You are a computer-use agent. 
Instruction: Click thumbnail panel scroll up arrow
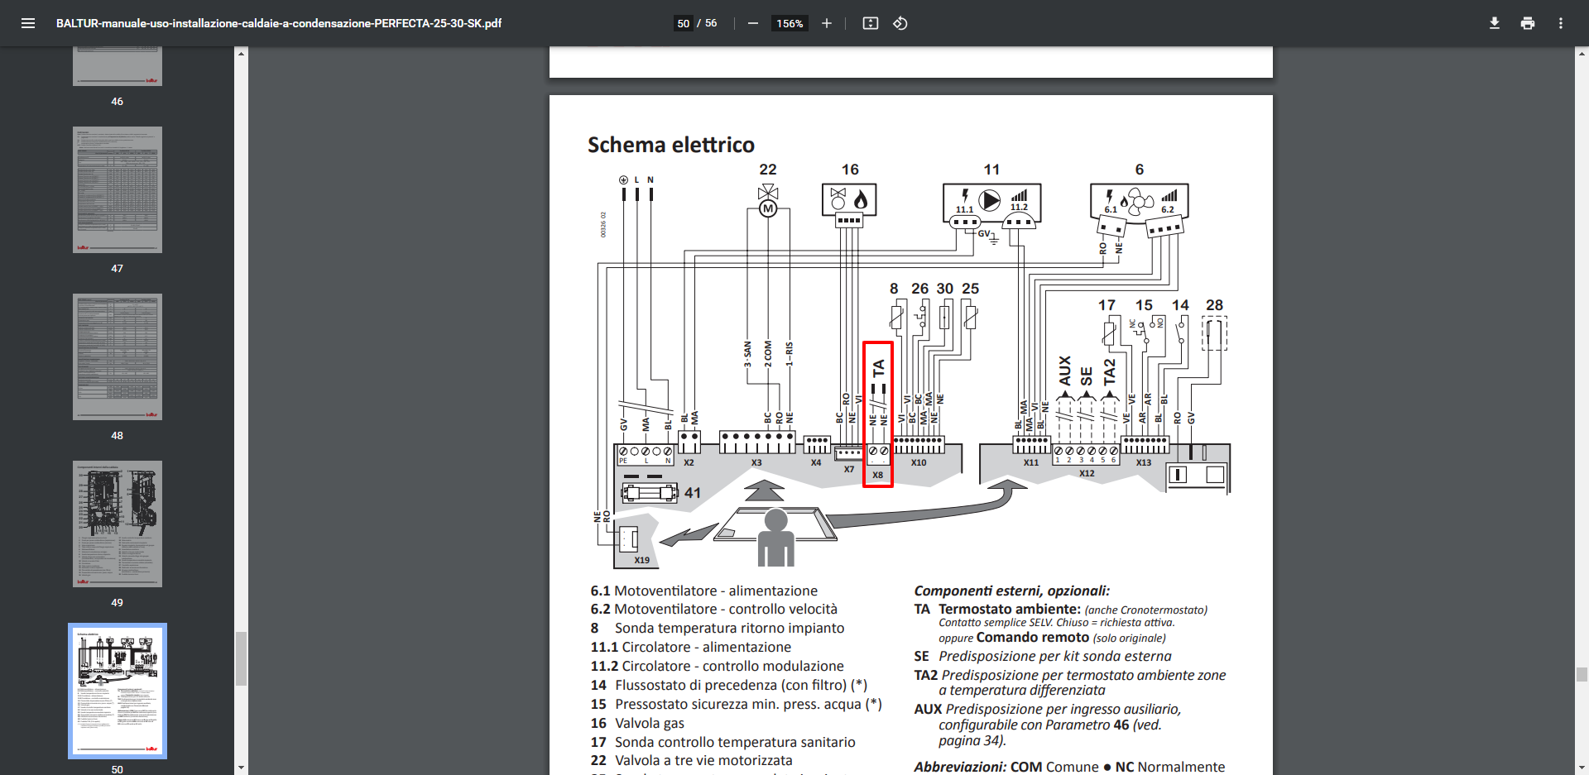tap(241, 54)
